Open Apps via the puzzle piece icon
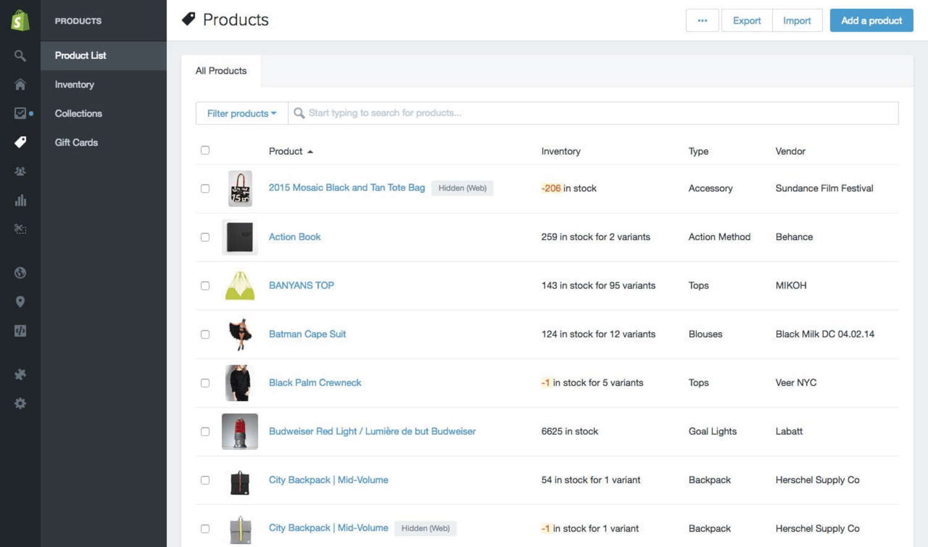The height and width of the screenshot is (547, 928). (20, 374)
